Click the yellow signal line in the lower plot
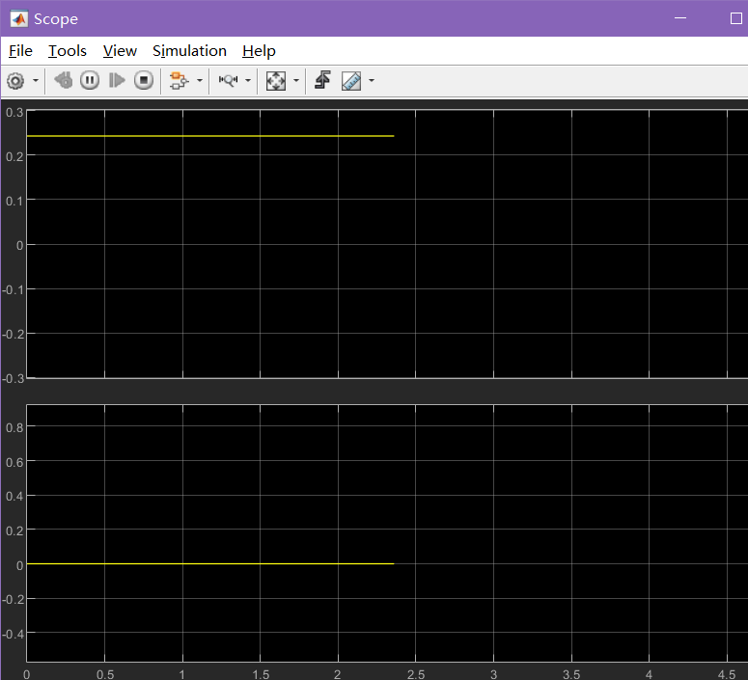Viewport: 748px width, 680px height. pyautogui.click(x=210, y=563)
